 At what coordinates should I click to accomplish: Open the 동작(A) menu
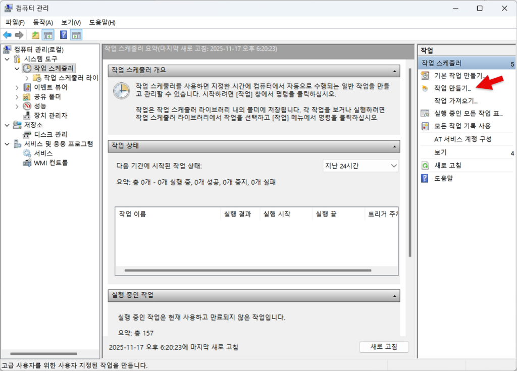point(43,22)
